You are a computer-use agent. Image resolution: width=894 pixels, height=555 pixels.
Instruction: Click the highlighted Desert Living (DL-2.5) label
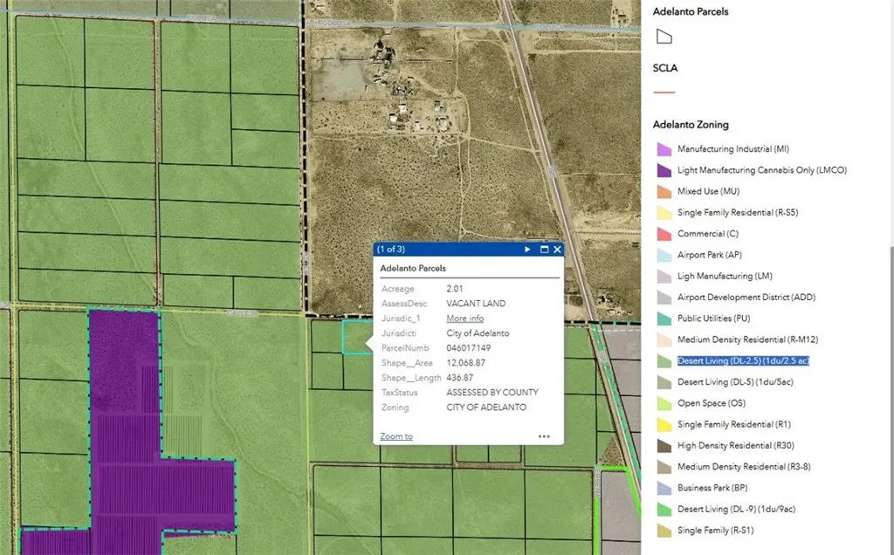tap(743, 361)
